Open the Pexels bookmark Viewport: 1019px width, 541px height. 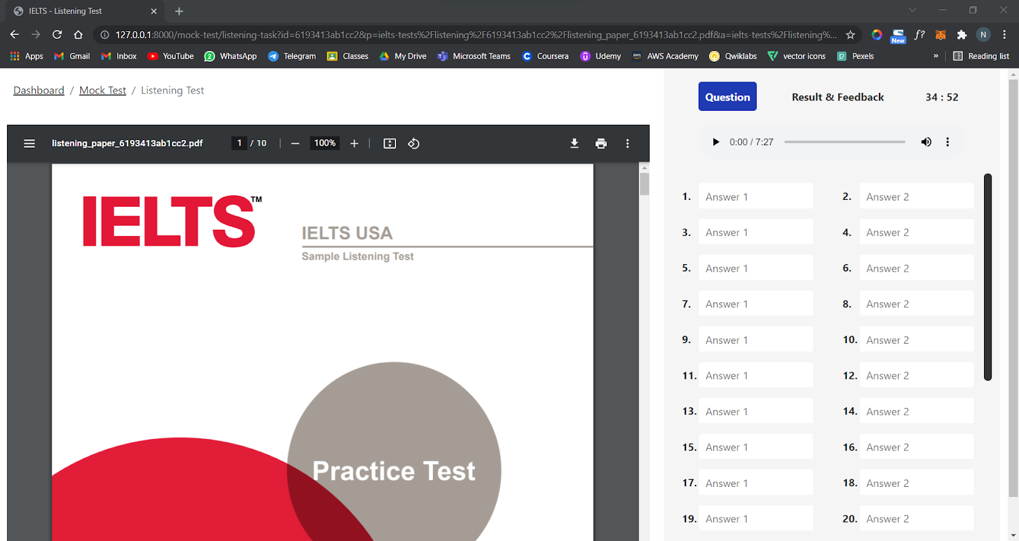[x=855, y=56]
